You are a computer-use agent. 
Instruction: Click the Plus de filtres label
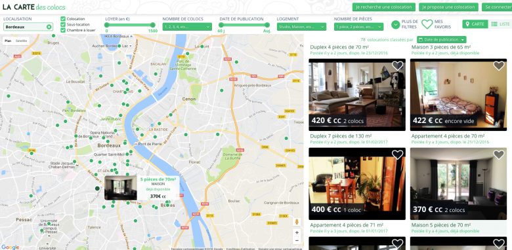(x=410, y=24)
